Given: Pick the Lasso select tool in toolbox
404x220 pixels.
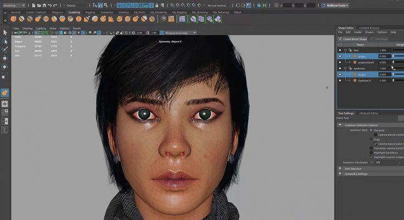Looking at the screenshot, I should coord(5,41).
